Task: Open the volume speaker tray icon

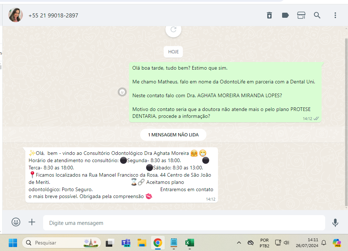Action: click(286, 243)
